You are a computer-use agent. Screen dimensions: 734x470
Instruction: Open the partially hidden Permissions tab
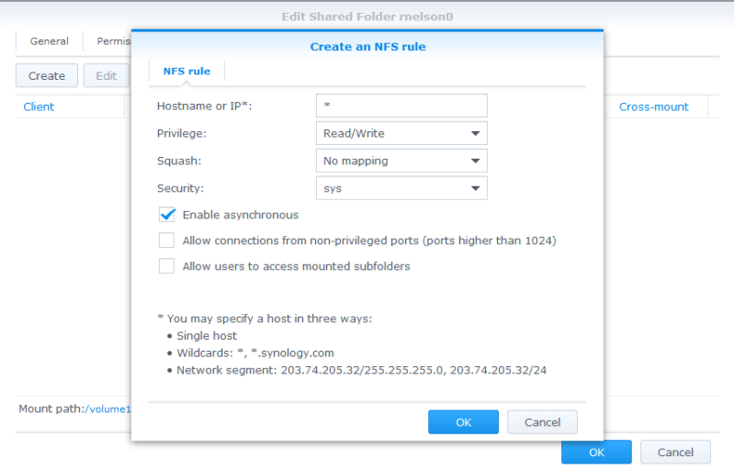tap(113, 41)
